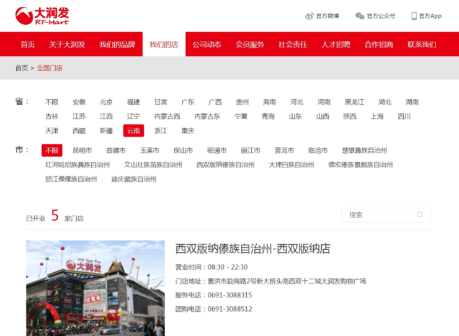Click the highlighted 云南 province button

(133, 131)
